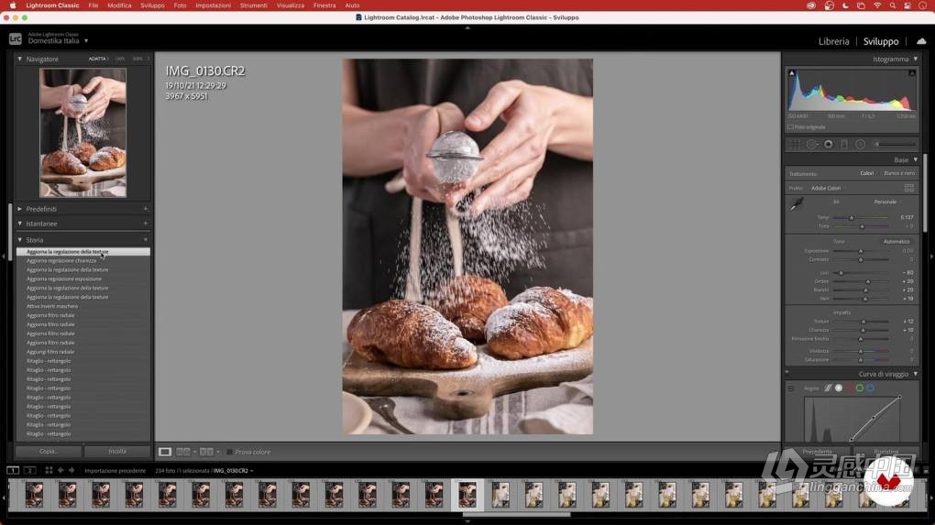Image resolution: width=935 pixels, height=525 pixels.
Task: Activate the radial filter masking tool
Action: pyautogui.click(x=860, y=144)
